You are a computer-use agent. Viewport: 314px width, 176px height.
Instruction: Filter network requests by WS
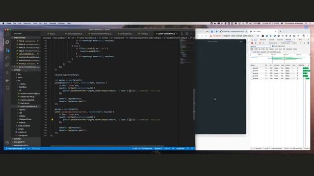click(x=284, y=49)
